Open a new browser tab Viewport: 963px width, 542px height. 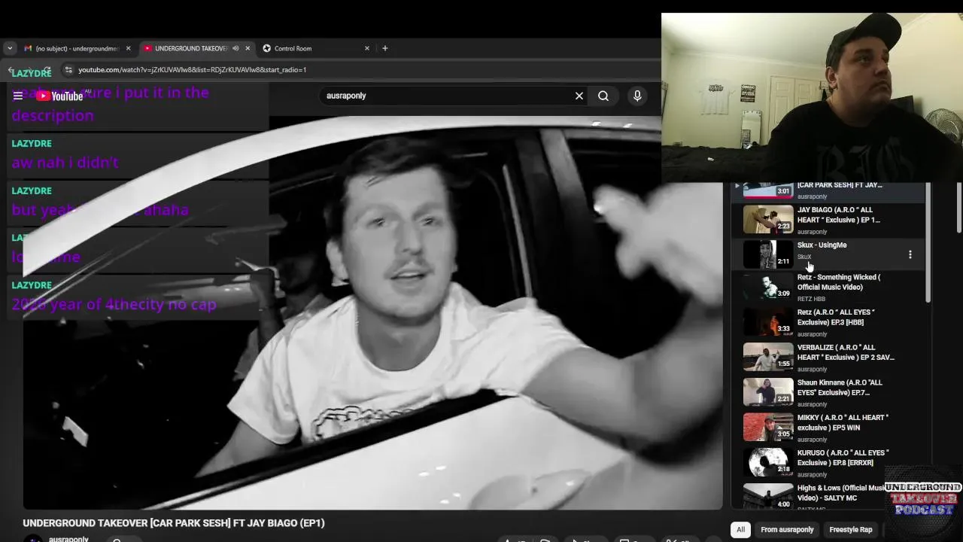[x=385, y=48]
